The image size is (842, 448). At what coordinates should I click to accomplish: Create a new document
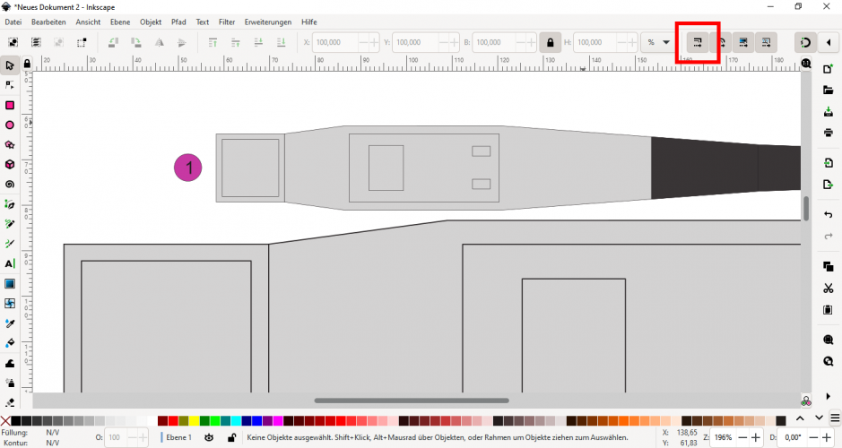click(828, 69)
